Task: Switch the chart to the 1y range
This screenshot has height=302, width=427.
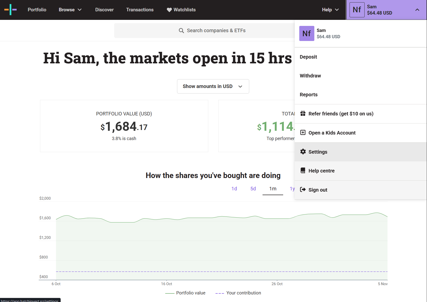Action: pyautogui.click(x=292, y=189)
